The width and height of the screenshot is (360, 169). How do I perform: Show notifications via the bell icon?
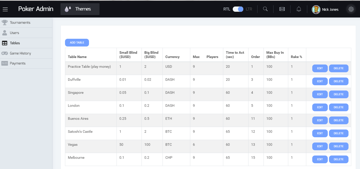[x=299, y=9]
